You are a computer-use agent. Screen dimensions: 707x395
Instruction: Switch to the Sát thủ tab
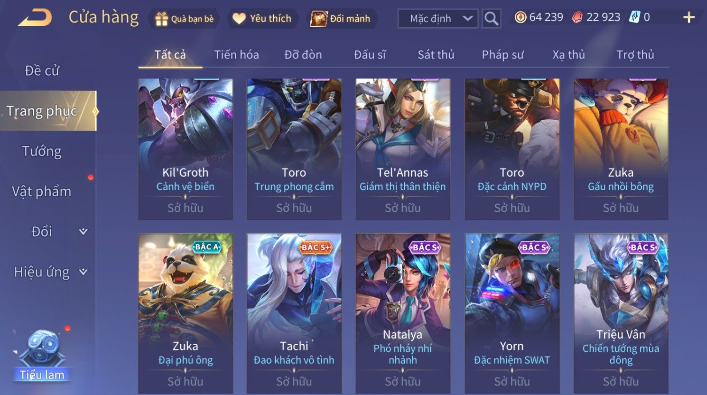[436, 55]
